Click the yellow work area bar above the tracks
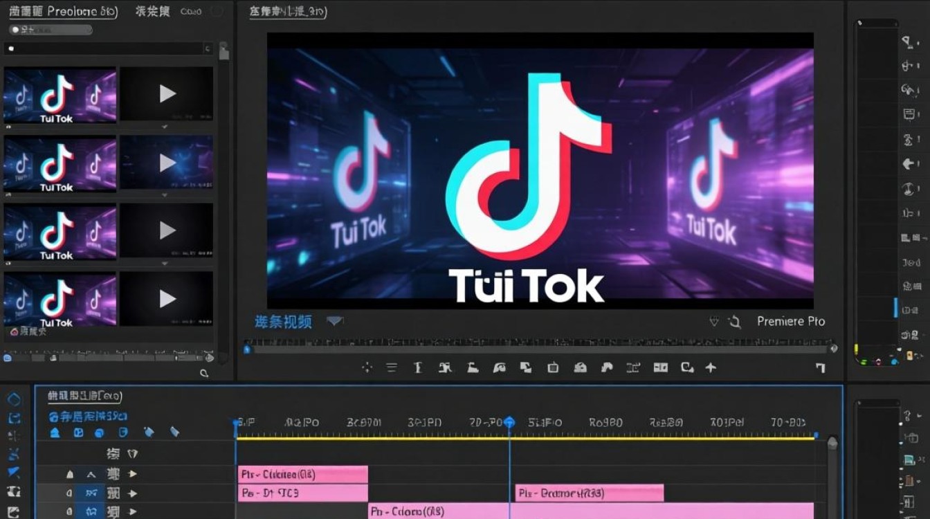 [525, 438]
